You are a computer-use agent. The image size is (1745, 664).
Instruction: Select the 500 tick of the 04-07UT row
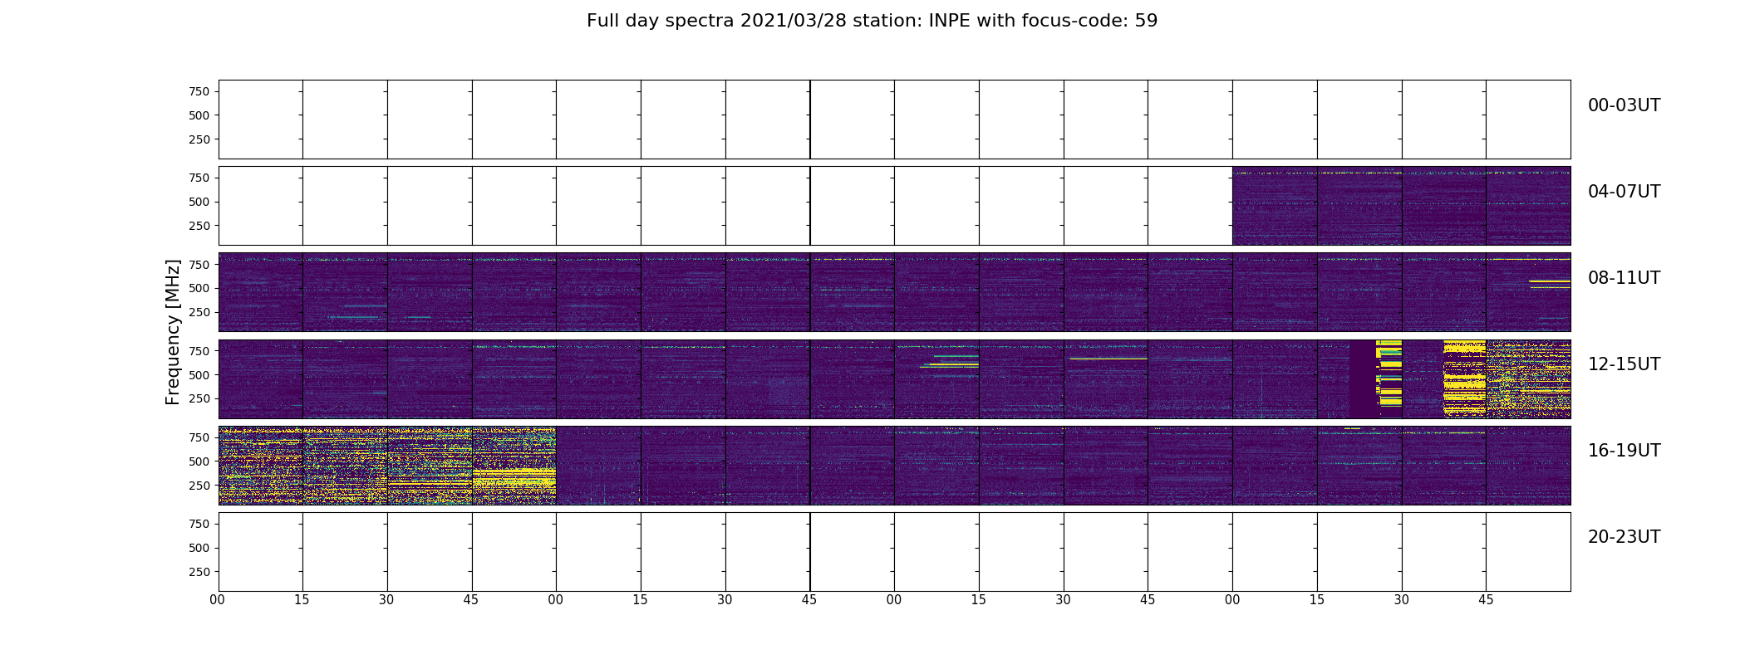pos(199,202)
